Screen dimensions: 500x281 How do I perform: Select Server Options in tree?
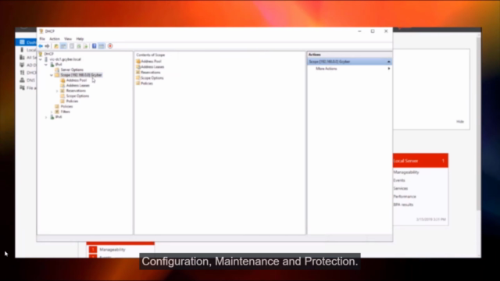click(x=72, y=69)
